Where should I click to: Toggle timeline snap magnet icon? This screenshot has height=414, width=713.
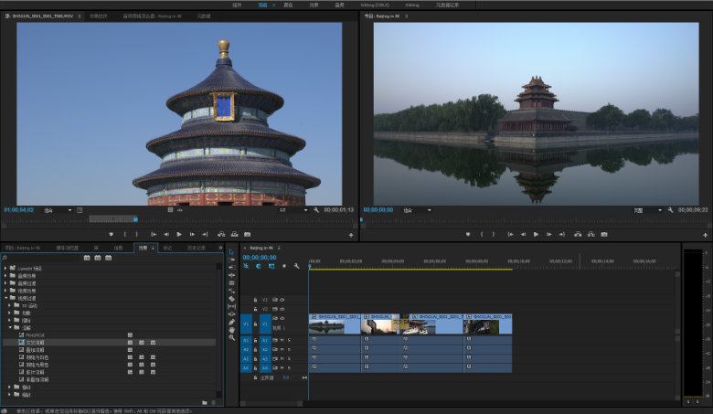tap(259, 266)
